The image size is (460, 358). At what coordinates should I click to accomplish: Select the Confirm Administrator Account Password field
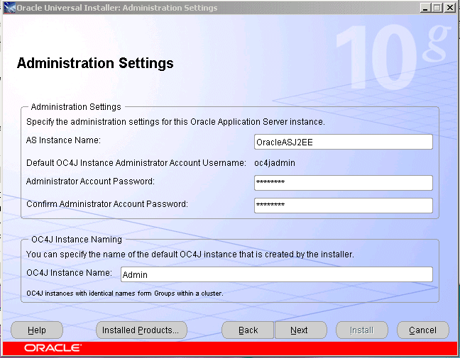[x=344, y=206]
